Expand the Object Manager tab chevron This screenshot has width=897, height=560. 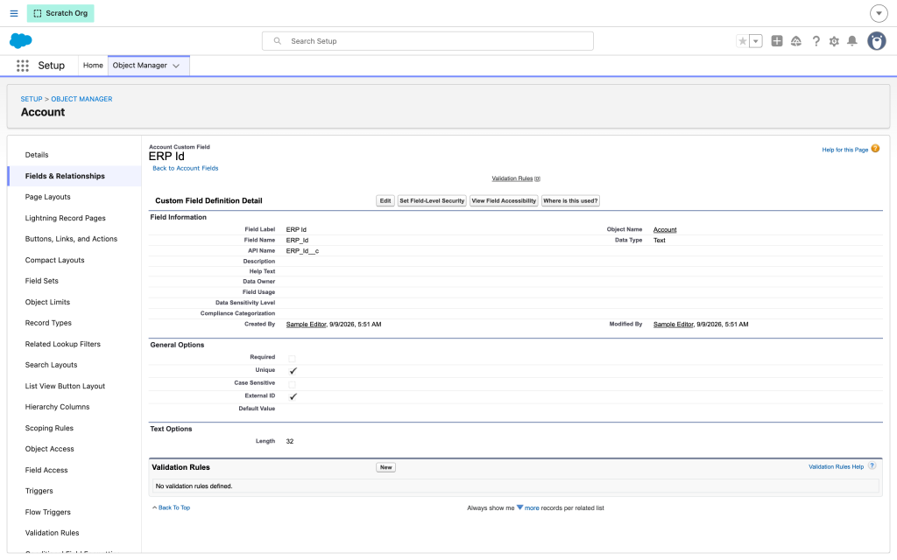point(176,66)
